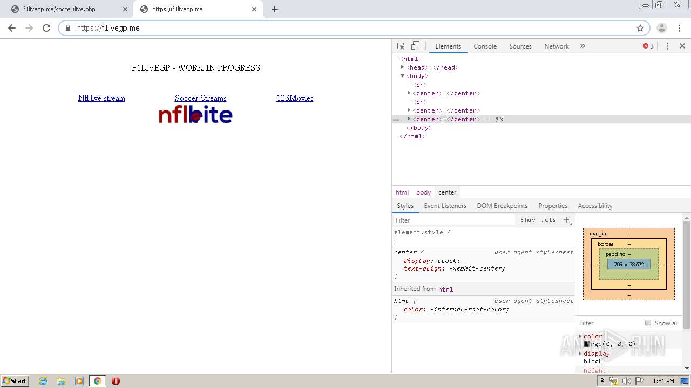This screenshot has height=388, width=691.
Task: Click the red error count indicator
Action: pos(648,46)
